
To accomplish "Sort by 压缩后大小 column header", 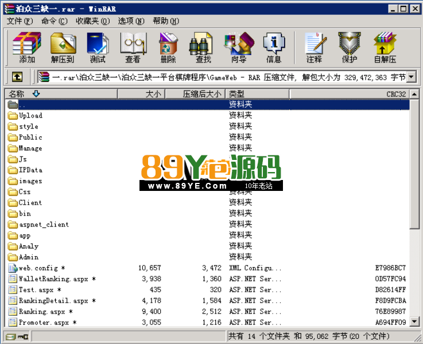I will (195, 94).
